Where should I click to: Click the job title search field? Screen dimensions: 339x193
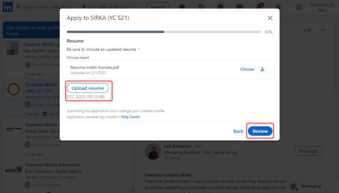(46, 7)
